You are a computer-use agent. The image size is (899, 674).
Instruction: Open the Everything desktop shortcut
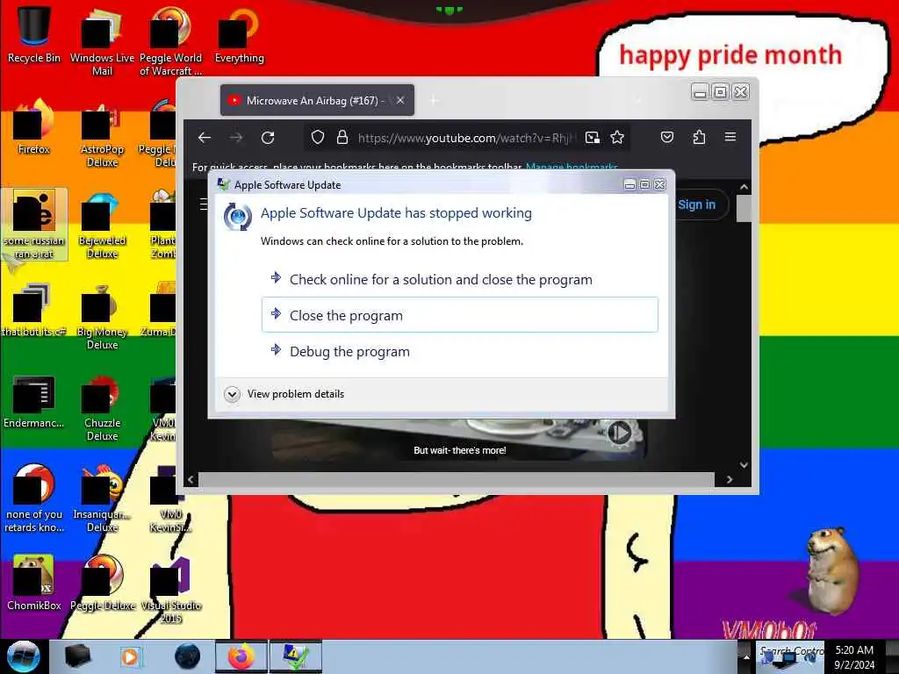239,34
